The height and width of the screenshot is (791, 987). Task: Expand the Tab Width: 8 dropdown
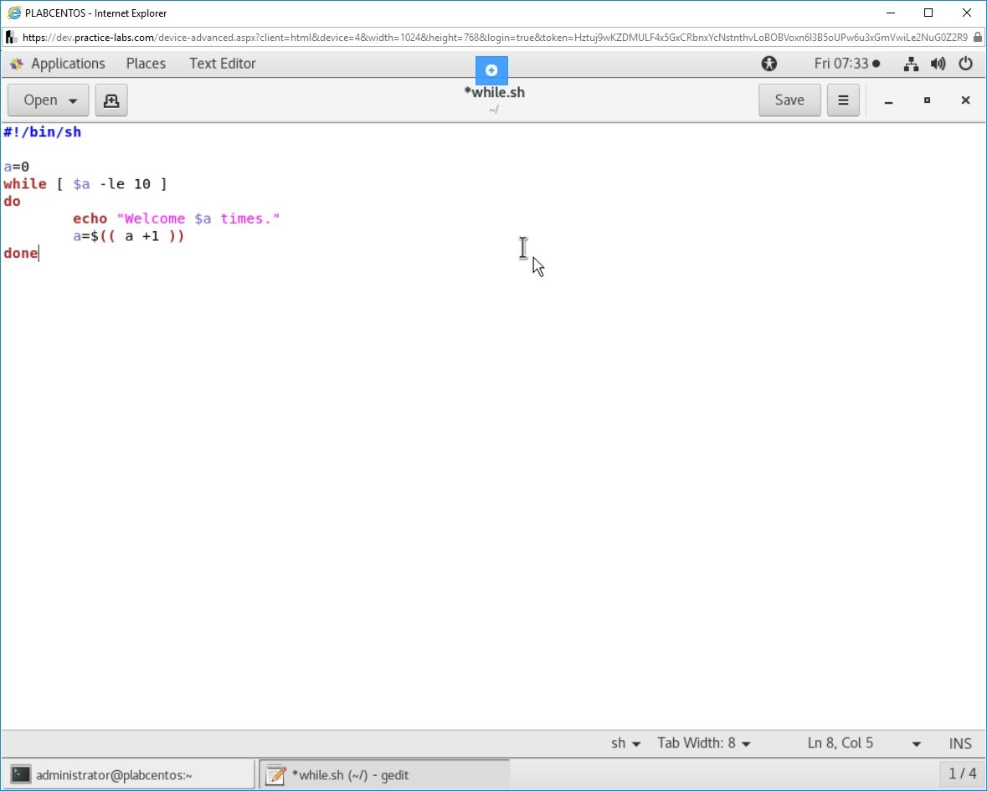(x=704, y=743)
